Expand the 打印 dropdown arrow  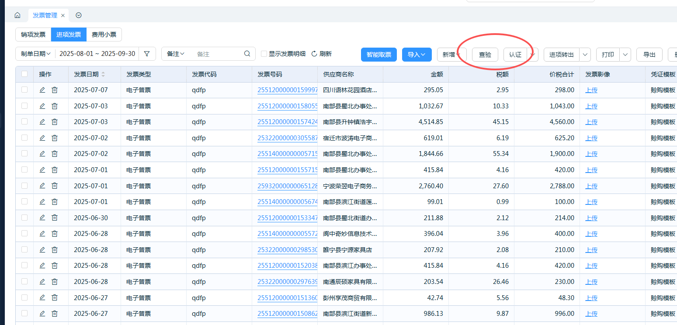pyautogui.click(x=625, y=55)
